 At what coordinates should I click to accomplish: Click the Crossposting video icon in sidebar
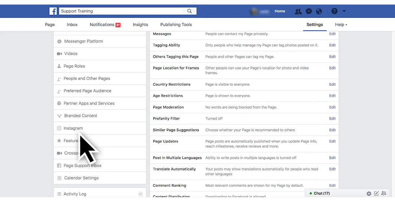59,153
